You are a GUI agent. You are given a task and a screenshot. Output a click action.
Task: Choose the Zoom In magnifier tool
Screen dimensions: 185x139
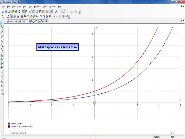coord(2,46)
